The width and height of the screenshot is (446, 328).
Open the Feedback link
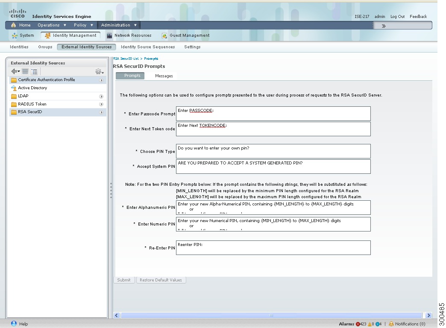pos(418,17)
